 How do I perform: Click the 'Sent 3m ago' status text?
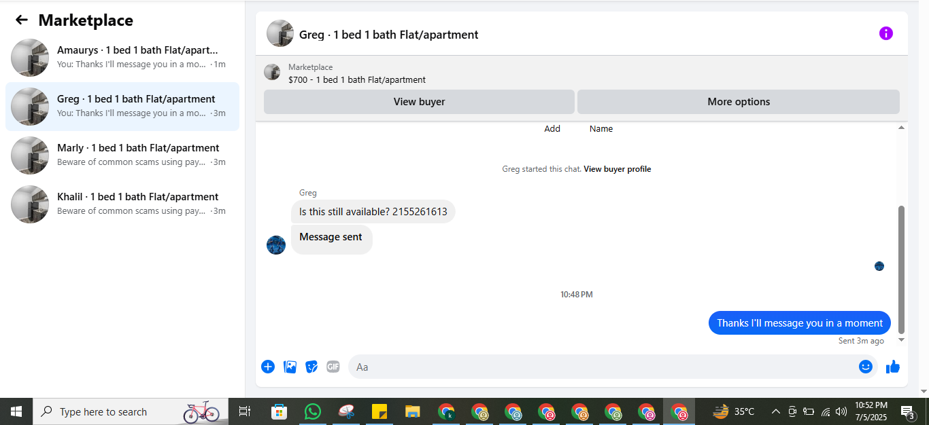click(x=861, y=341)
